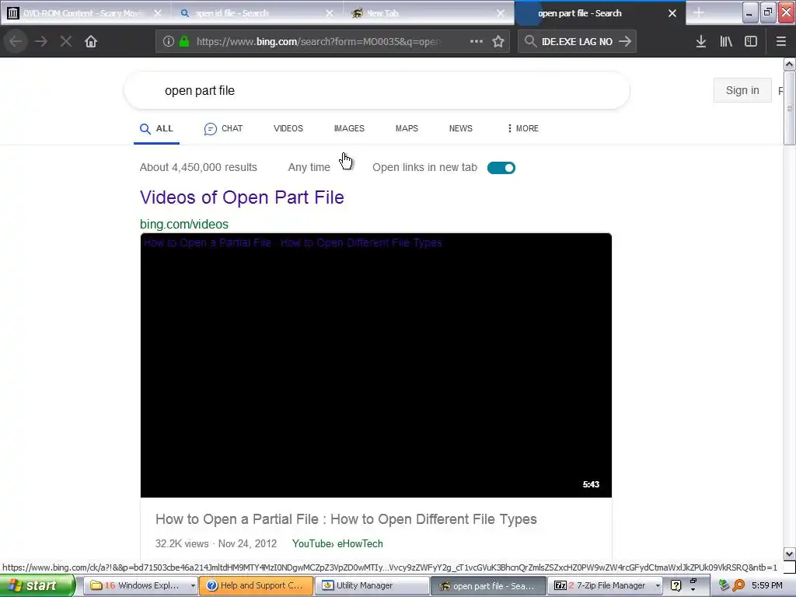
Task: Switch to MAPS results
Action: 407,128
